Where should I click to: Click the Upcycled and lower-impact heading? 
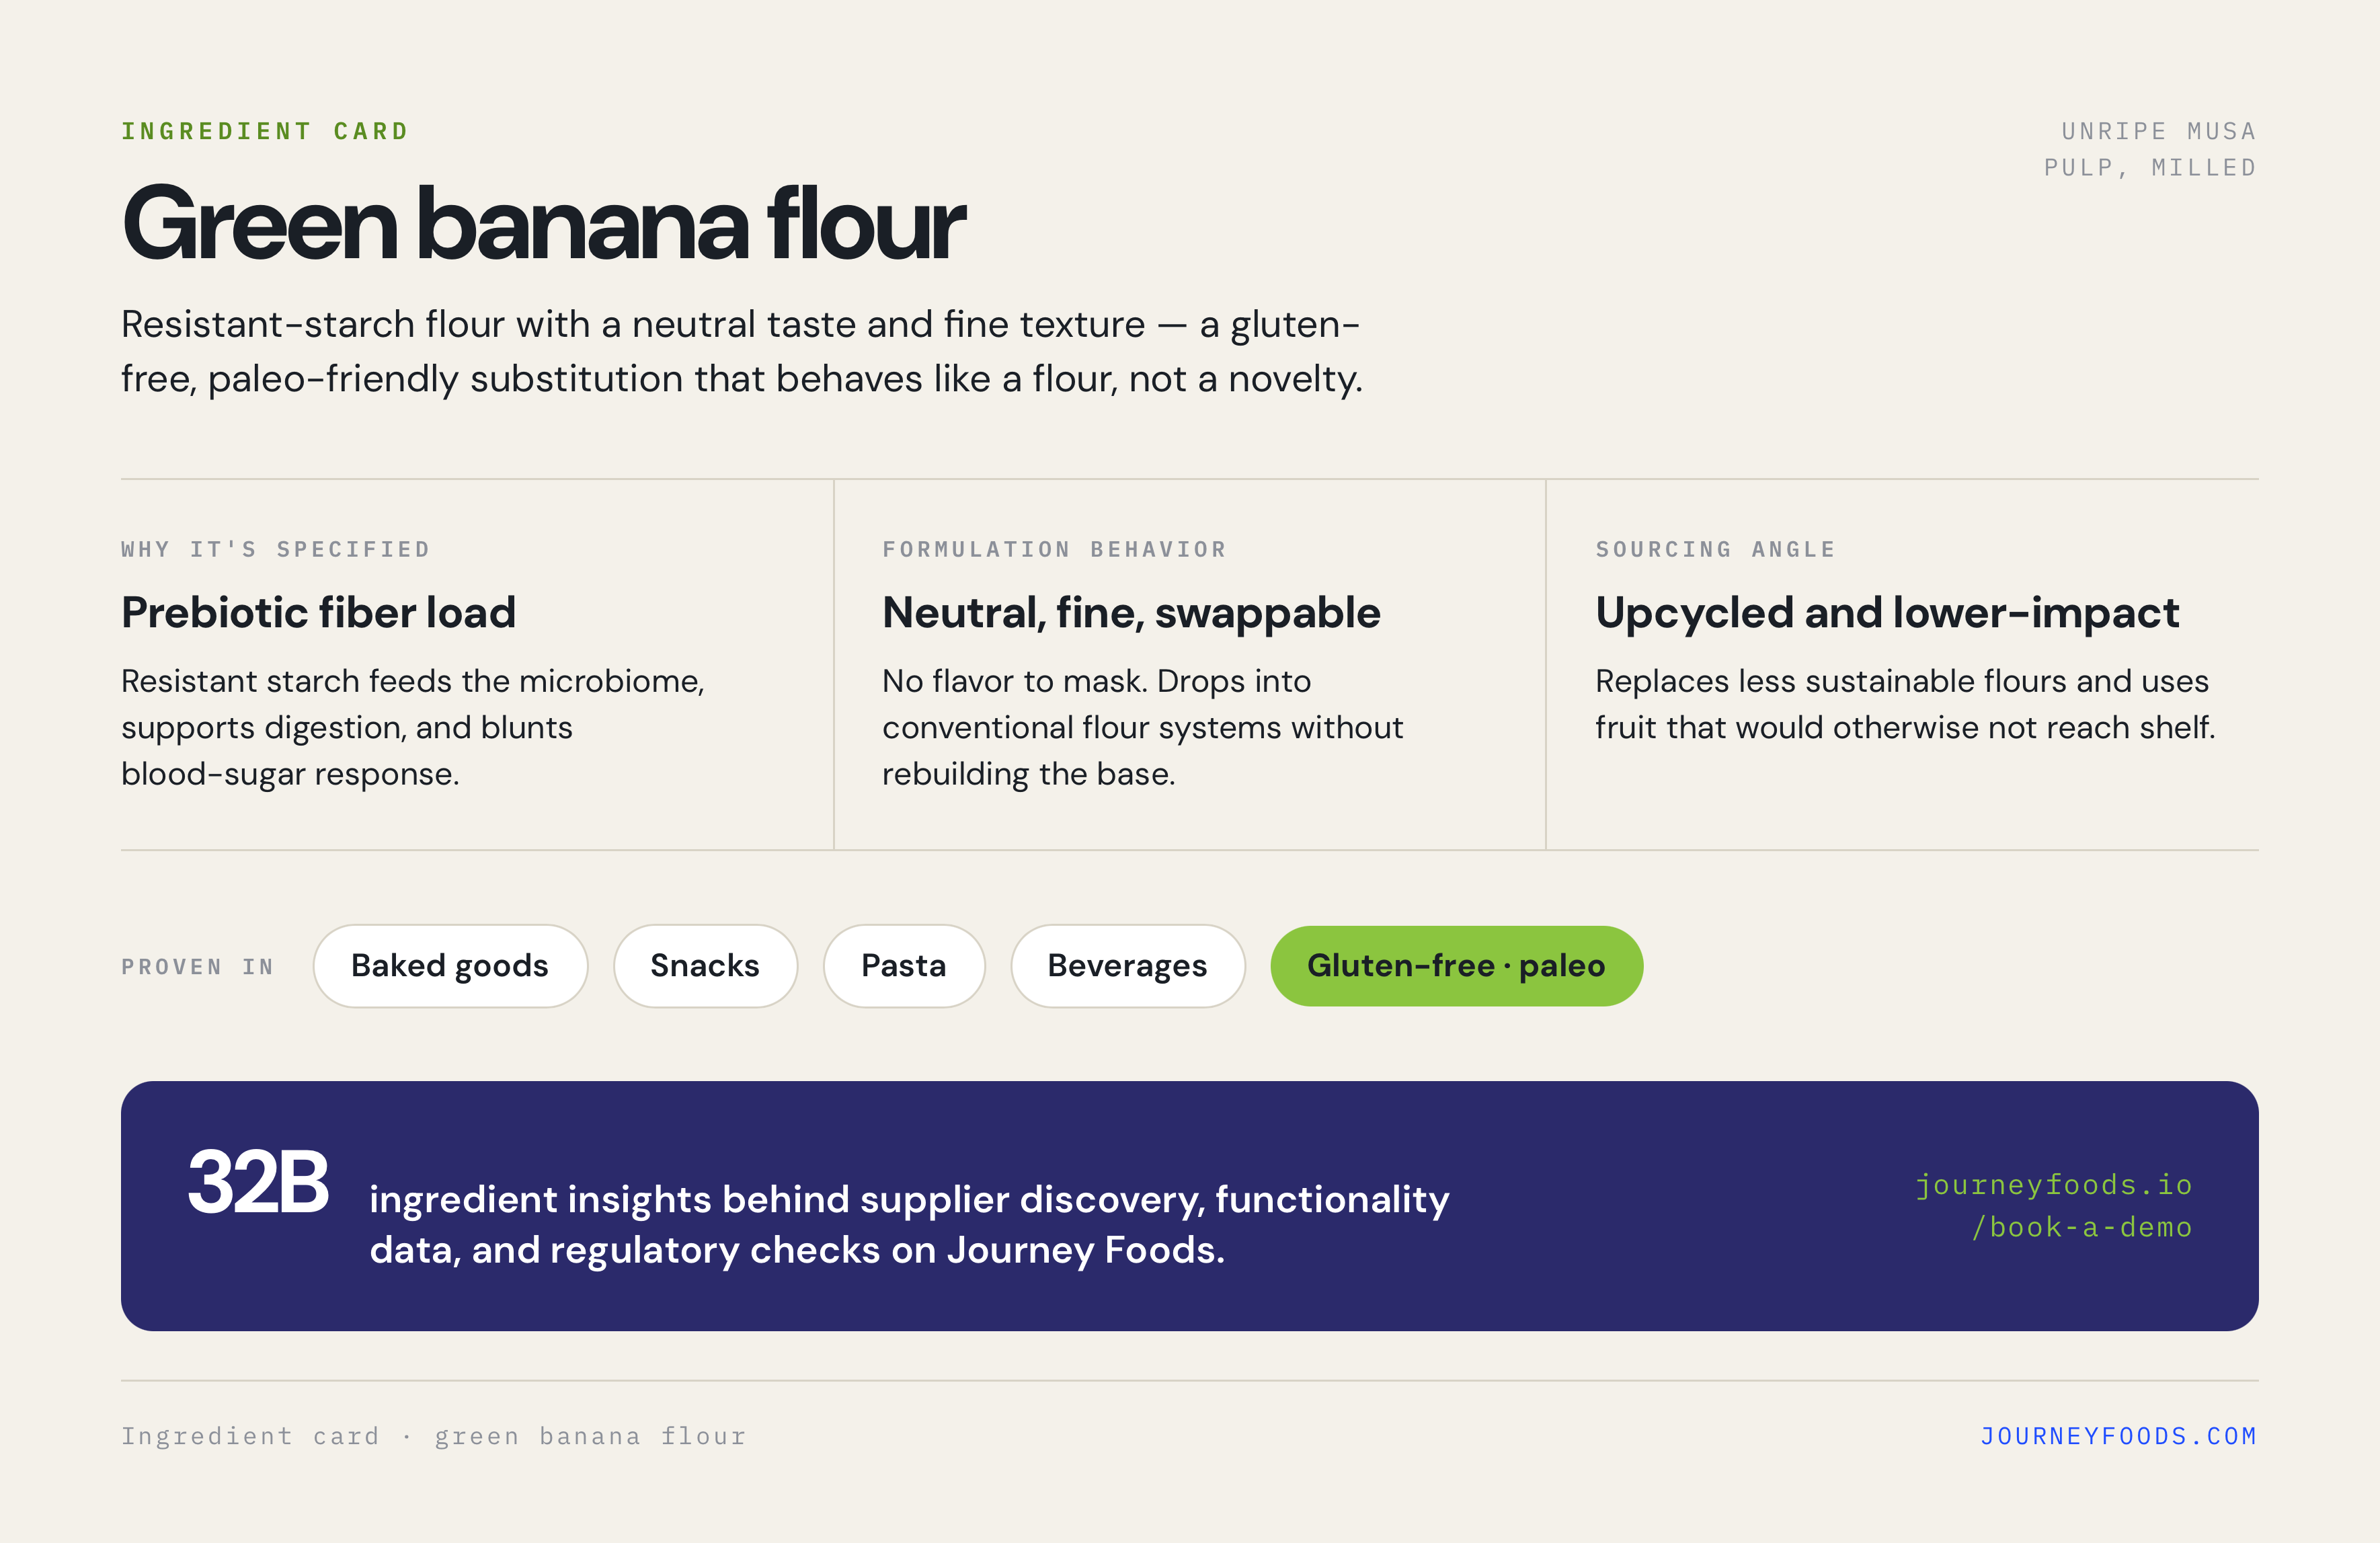[1887, 613]
